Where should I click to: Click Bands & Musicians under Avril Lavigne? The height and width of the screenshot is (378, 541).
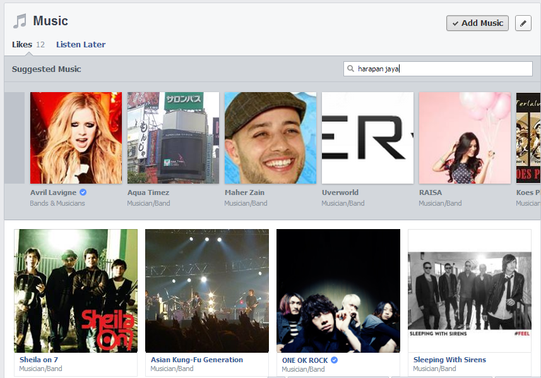point(57,203)
